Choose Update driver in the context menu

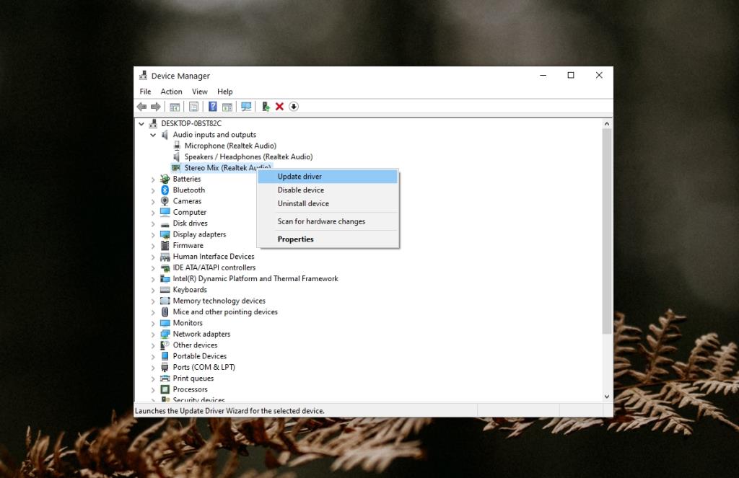pyautogui.click(x=299, y=176)
